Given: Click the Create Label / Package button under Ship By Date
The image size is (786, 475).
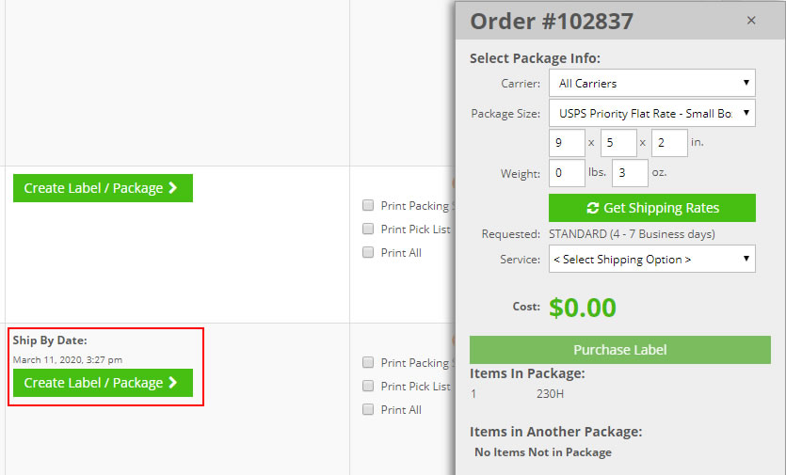Looking at the screenshot, I should pos(103,383).
